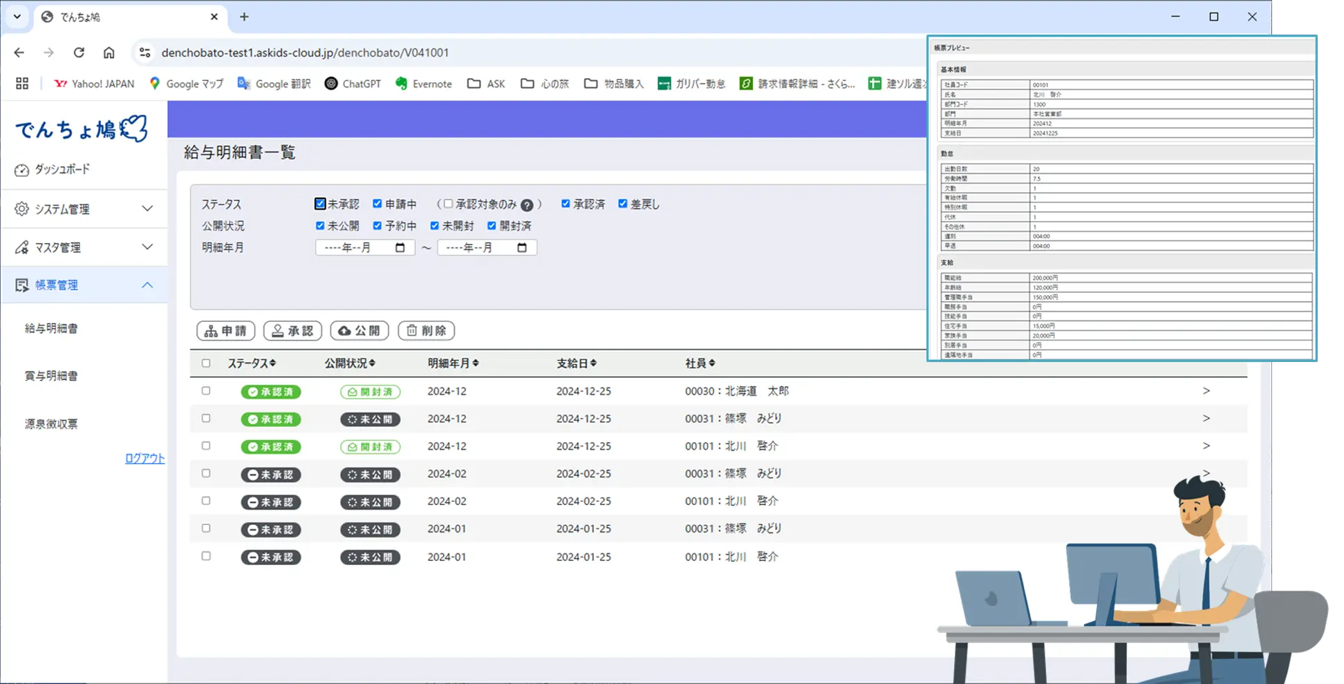The height and width of the screenshot is (684, 1344).
Task: Go to the browser home page icon
Action: click(109, 53)
